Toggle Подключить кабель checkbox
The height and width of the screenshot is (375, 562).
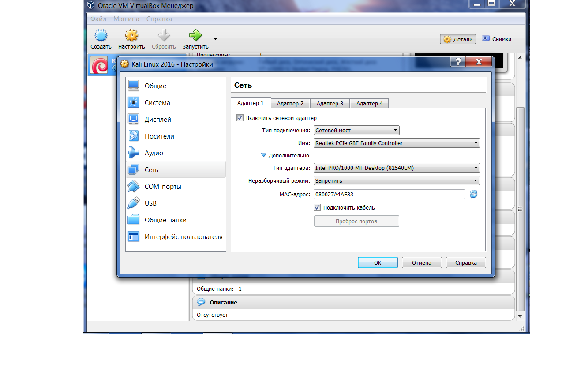[x=317, y=207]
